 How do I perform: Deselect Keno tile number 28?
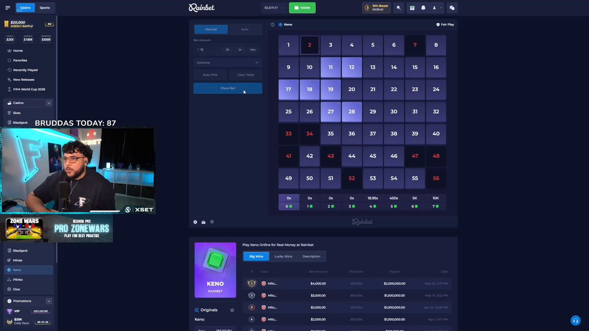click(352, 112)
